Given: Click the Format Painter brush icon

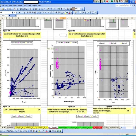Looking at the screenshot, I should [48, 9].
